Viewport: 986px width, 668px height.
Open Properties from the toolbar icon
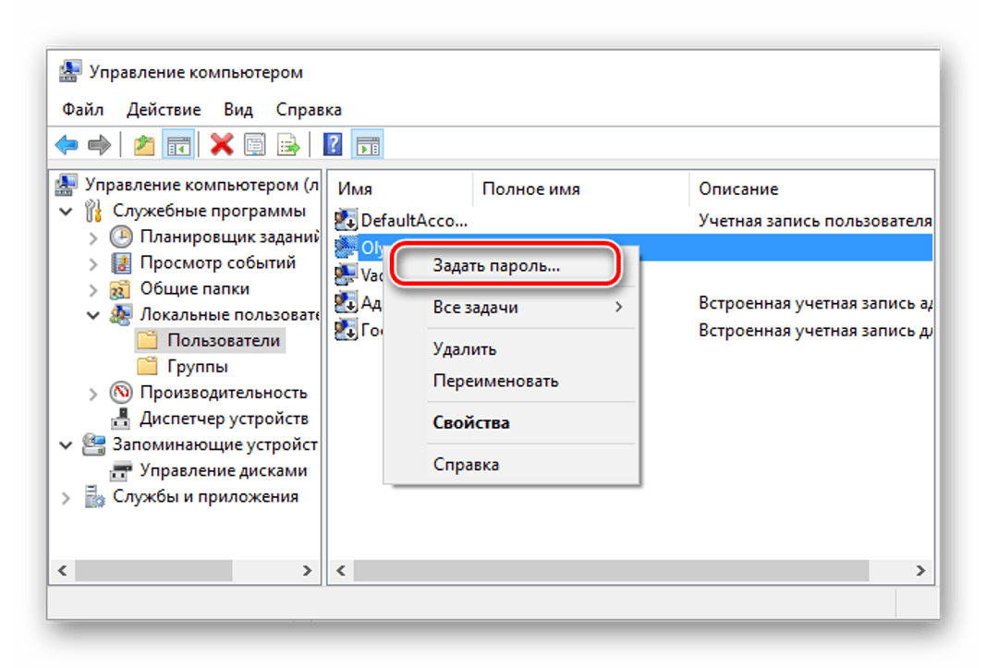click(255, 144)
